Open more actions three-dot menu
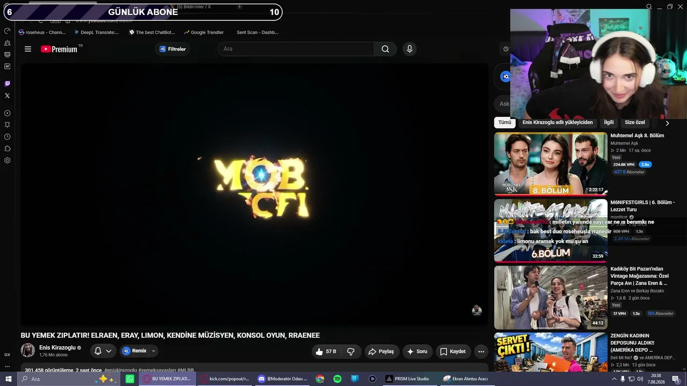The image size is (687, 386). tap(481, 352)
